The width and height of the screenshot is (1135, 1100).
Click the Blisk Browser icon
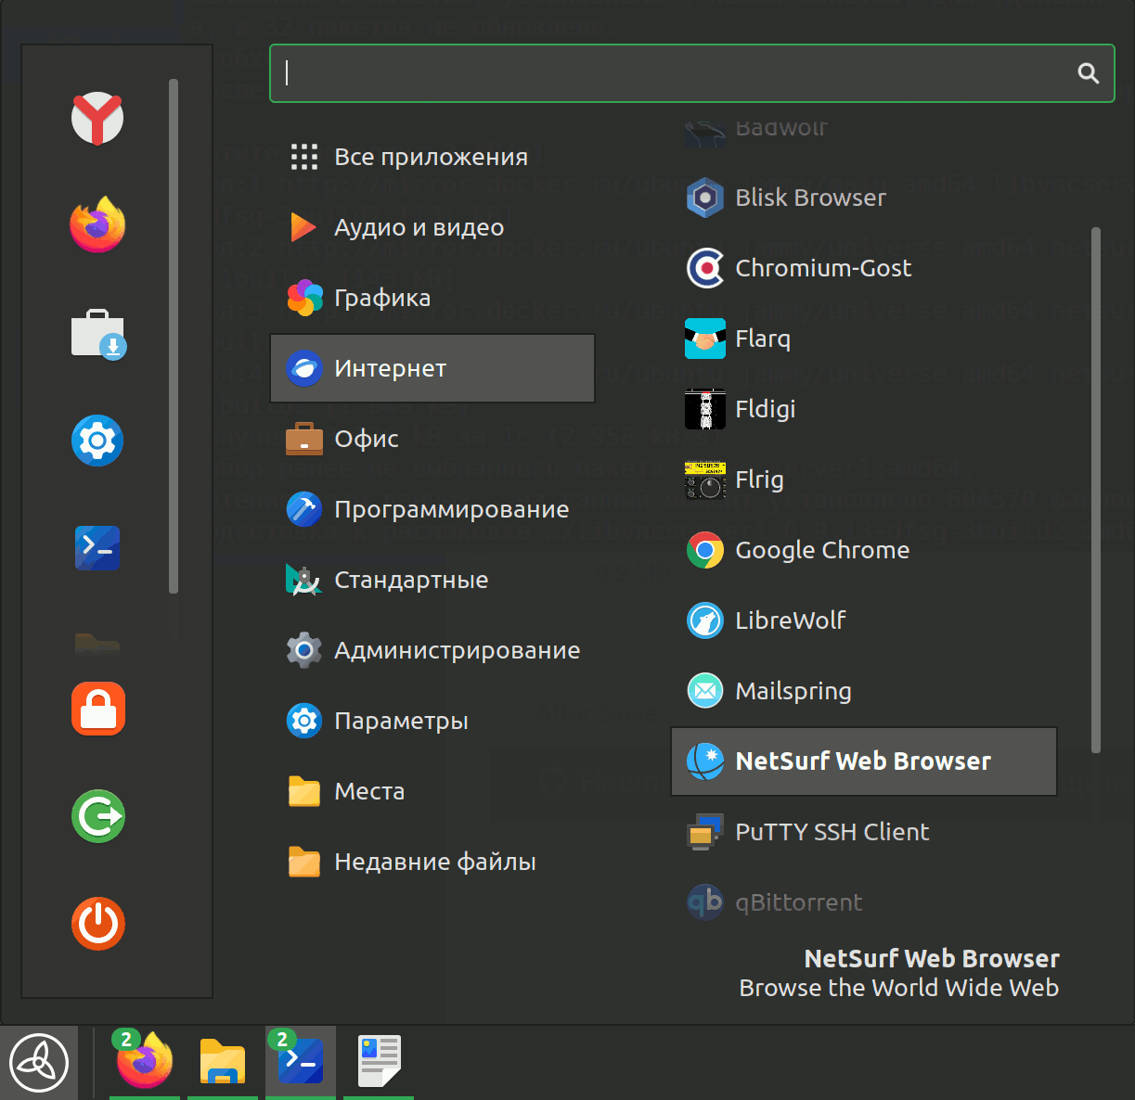coord(705,198)
